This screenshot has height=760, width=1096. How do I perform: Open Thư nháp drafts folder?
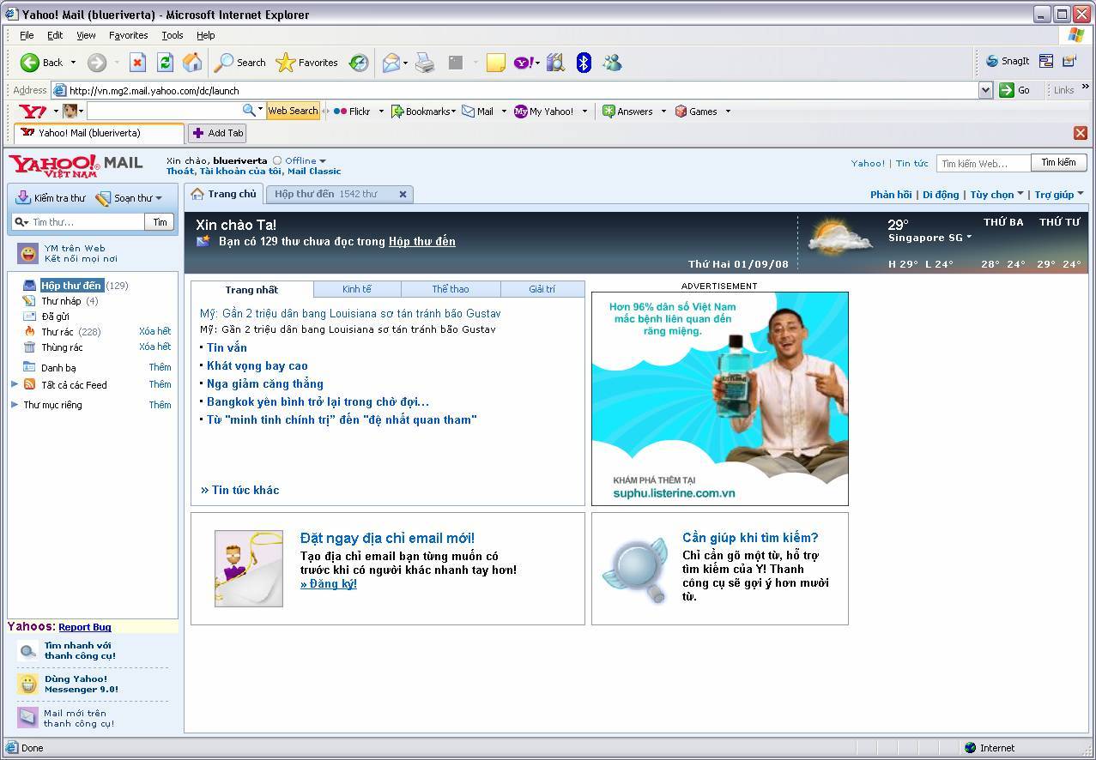pyautogui.click(x=61, y=301)
